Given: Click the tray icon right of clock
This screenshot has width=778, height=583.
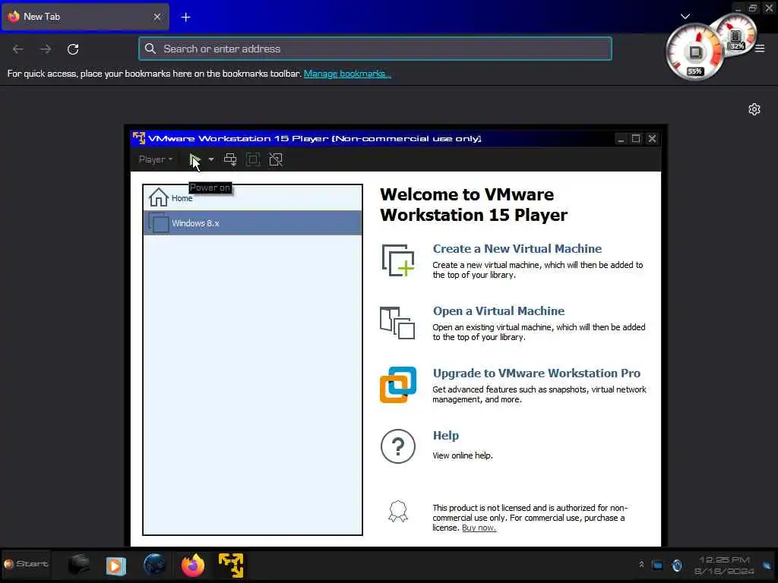Looking at the screenshot, I should pyautogui.click(x=767, y=566).
